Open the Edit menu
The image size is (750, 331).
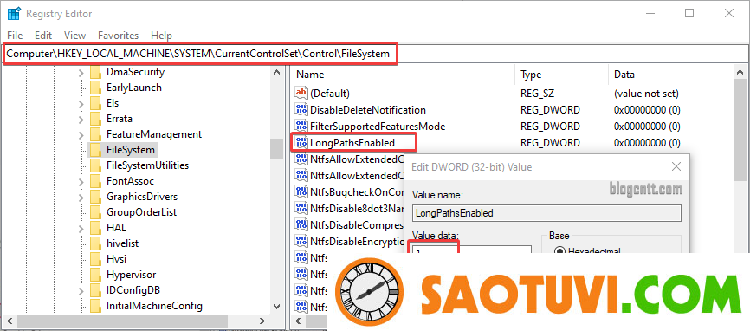[43, 36]
